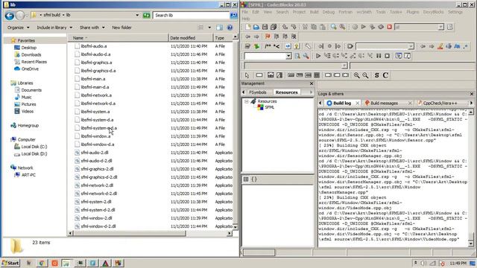
Task: Switch to the Build messages tab
Action: pyautogui.click(x=384, y=103)
